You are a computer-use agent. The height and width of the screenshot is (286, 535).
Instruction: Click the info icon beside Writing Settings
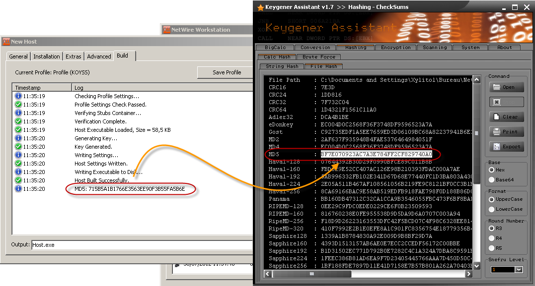click(18, 155)
